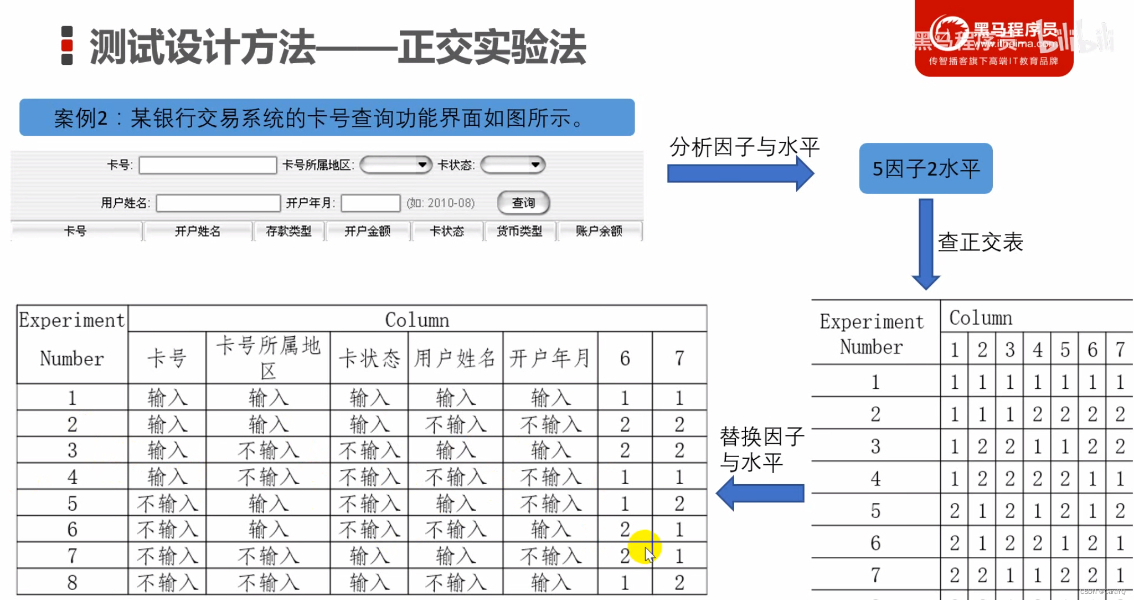Click the Column header in the right orthogonal table
1134x600 pixels.
click(981, 318)
